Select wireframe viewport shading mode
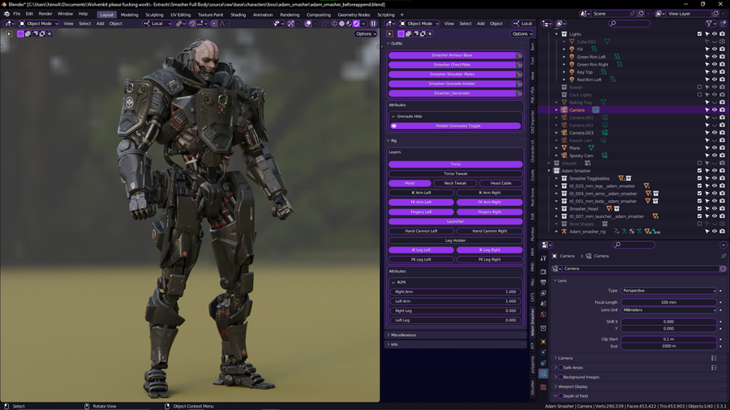Viewport: 730px width, 410px height. click(x=334, y=23)
